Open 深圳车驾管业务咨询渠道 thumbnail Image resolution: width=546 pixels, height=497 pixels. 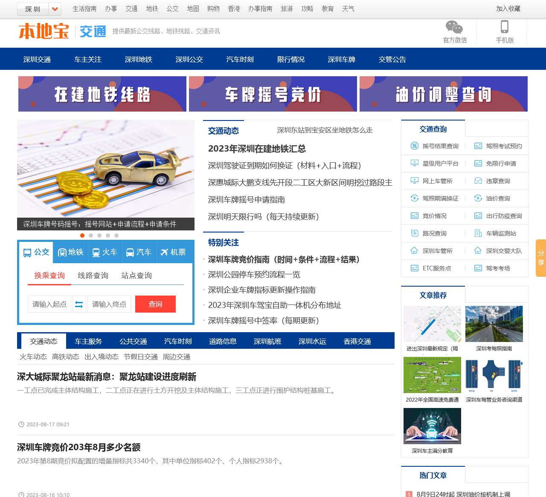click(494, 375)
